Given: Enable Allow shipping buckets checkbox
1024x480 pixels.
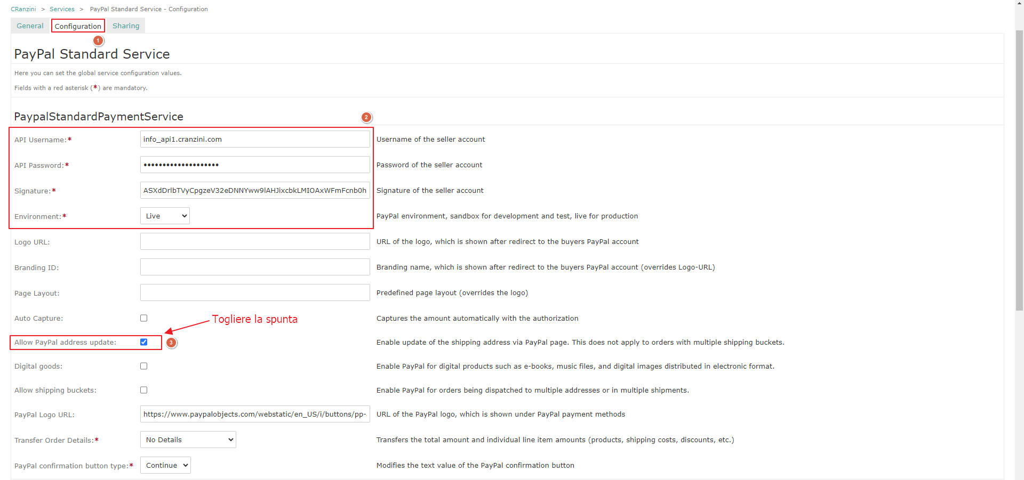Looking at the screenshot, I should (144, 390).
